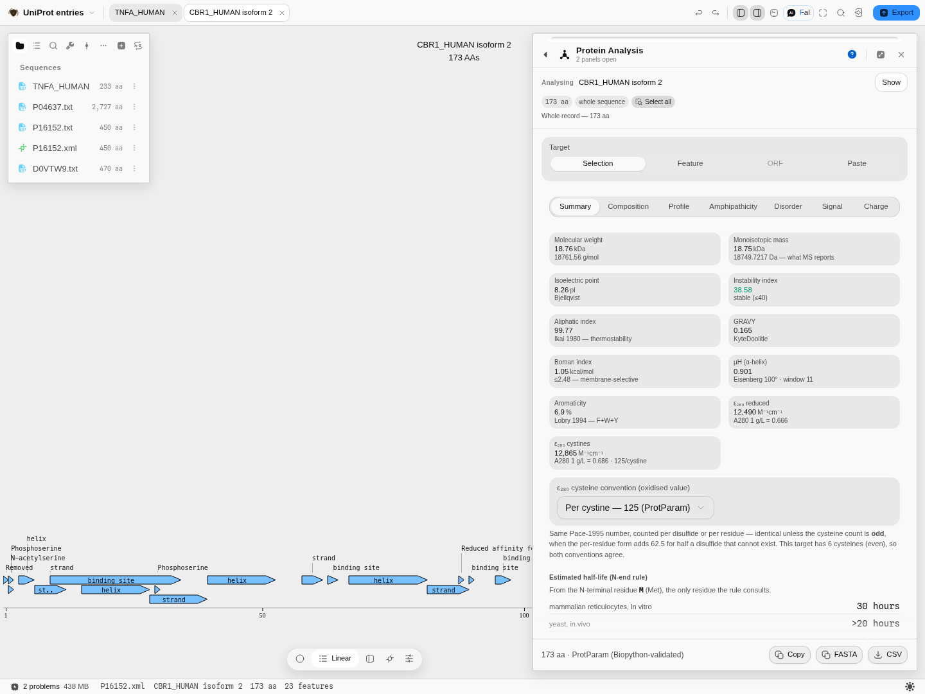This screenshot has width=925, height=694.
Task: Select the long binding site feature arrow
Action: (116, 580)
